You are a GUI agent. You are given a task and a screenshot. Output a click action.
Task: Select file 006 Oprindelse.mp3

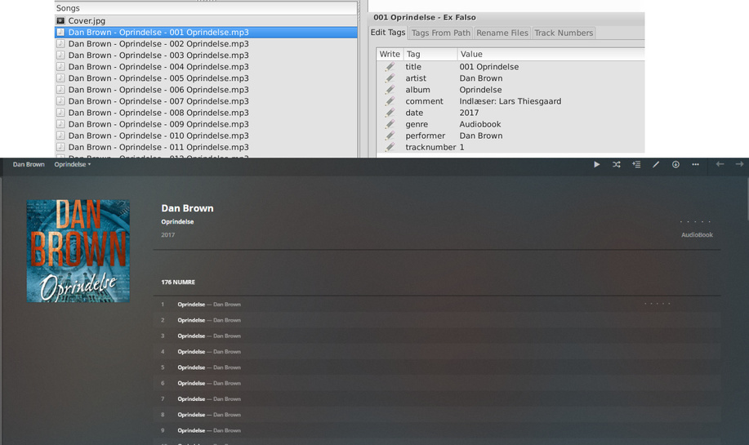206,90
